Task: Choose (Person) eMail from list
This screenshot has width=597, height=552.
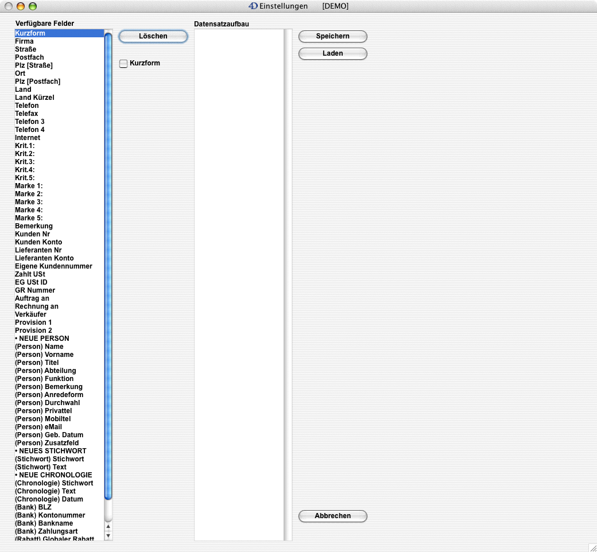Action: [38, 427]
